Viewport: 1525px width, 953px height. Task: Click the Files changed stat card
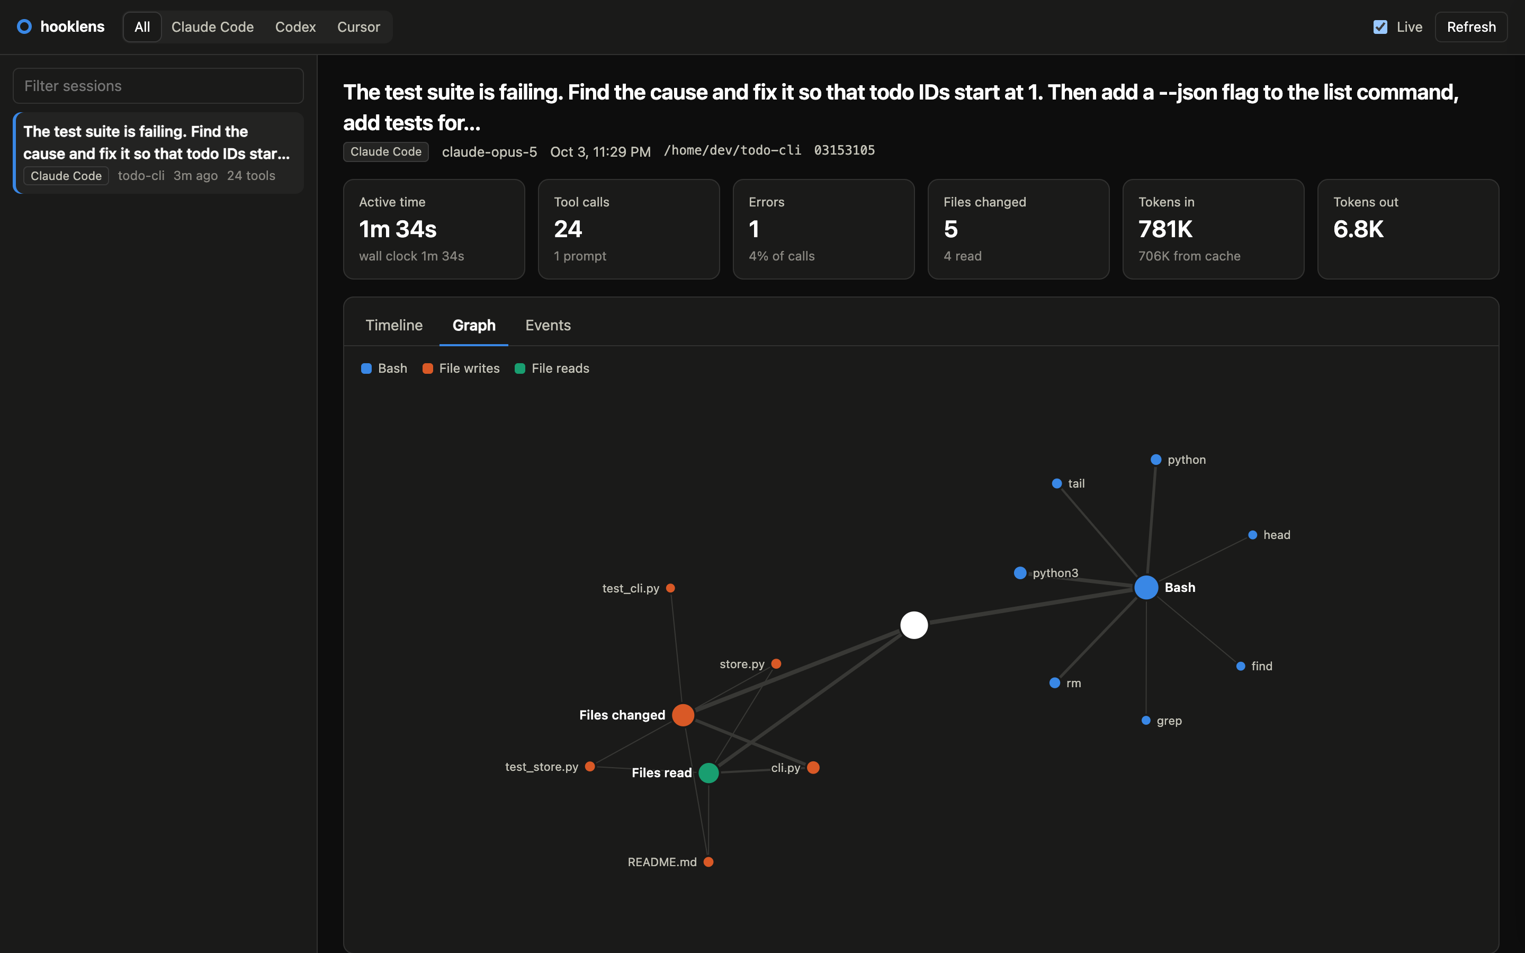click(1018, 229)
